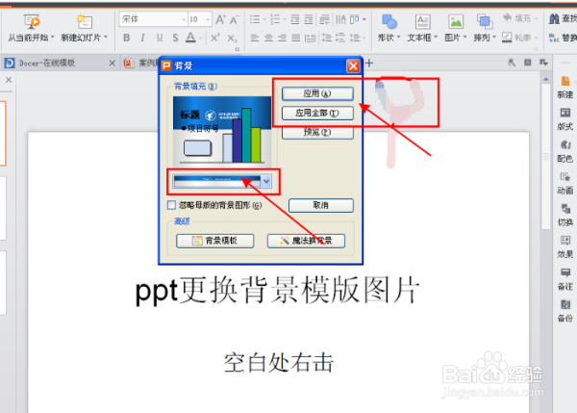577x413 pixels.
Task: Close the 背景 dialog
Action: click(x=353, y=66)
